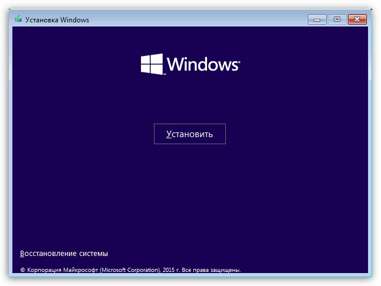Click the Установить button
This screenshot has width=381, height=286.
tap(190, 134)
